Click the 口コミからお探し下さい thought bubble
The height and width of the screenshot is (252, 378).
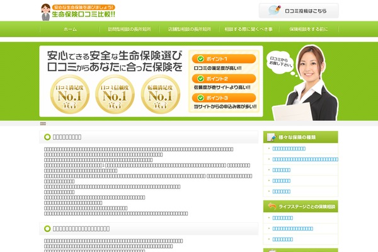click(280, 62)
